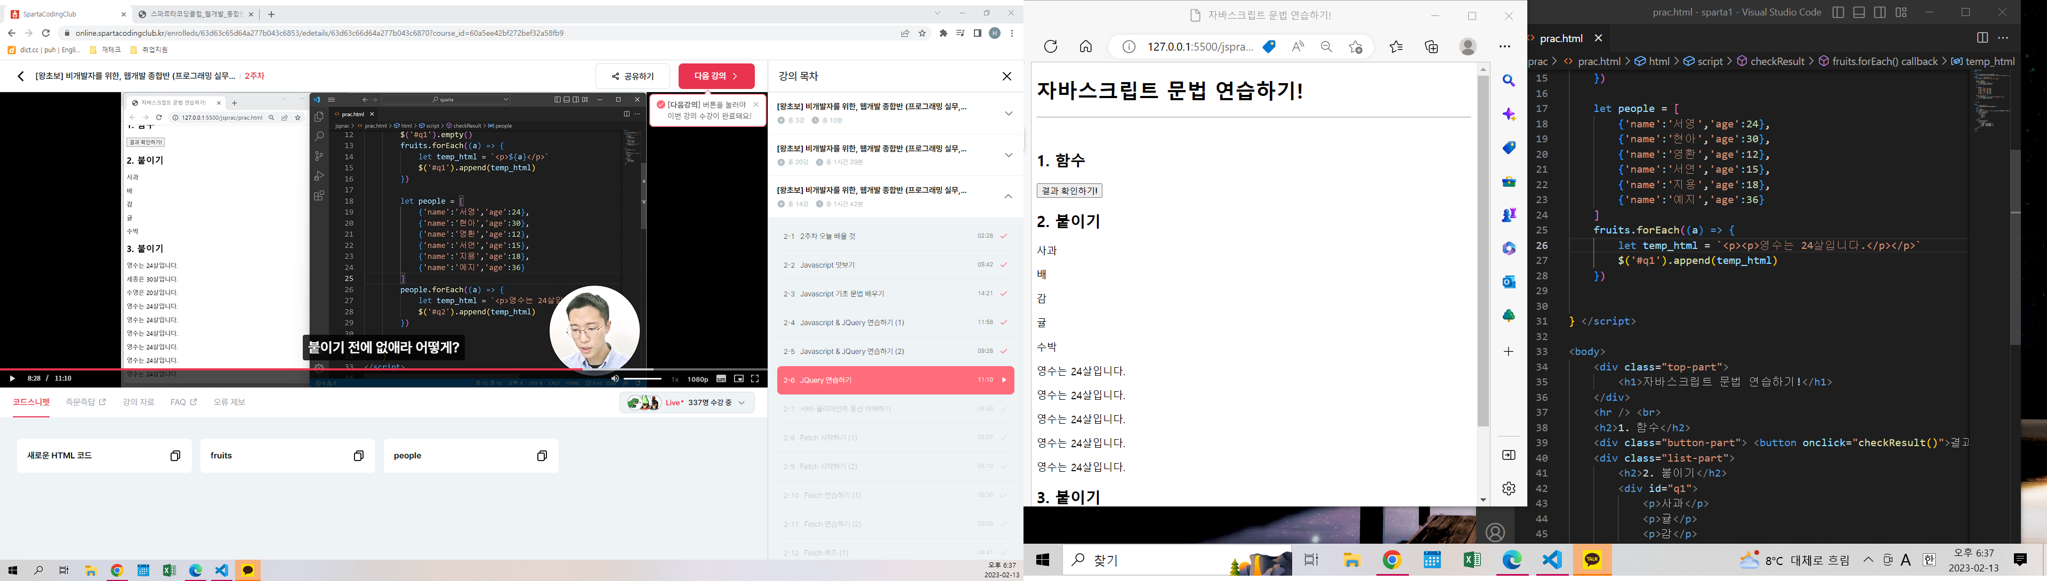Adjust the video volume slider
This screenshot has width=2047, height=581.
pos(643,379)
